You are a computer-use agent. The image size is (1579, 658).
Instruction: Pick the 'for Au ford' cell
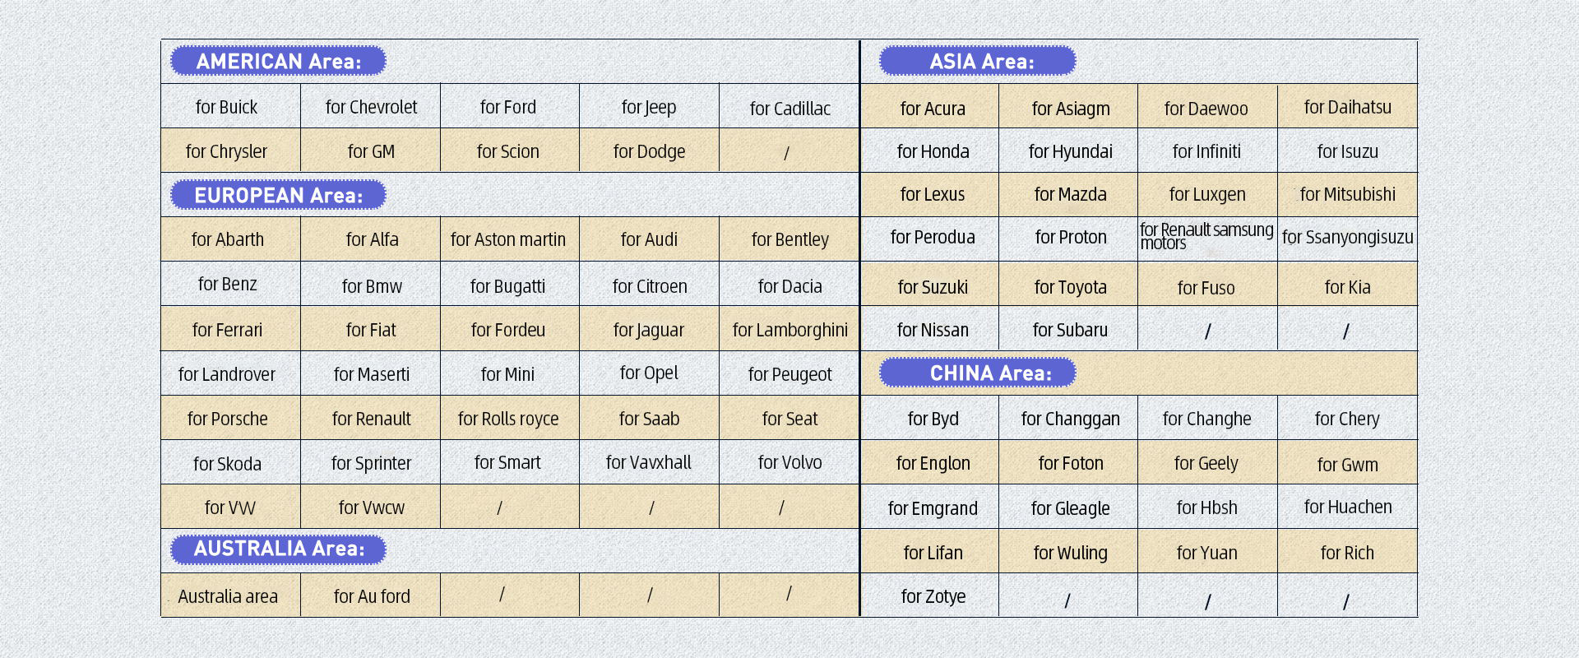[371, 595]
